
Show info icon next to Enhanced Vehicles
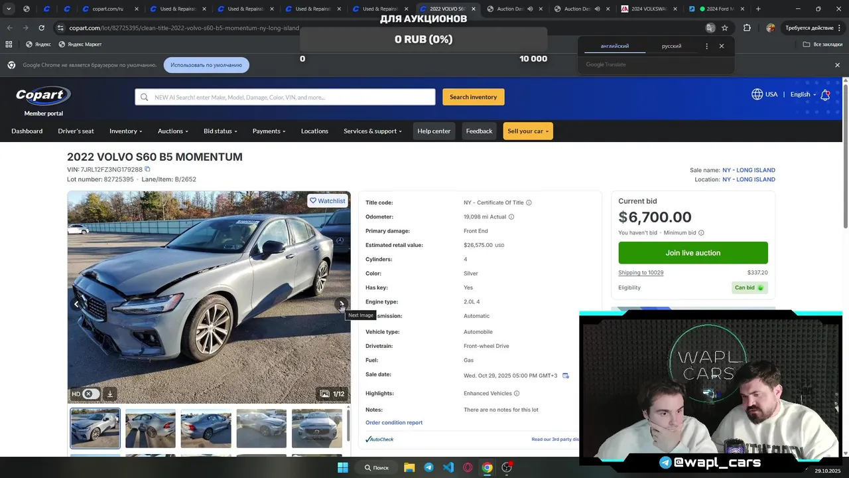pyautogui.click(x=517, y=393)
